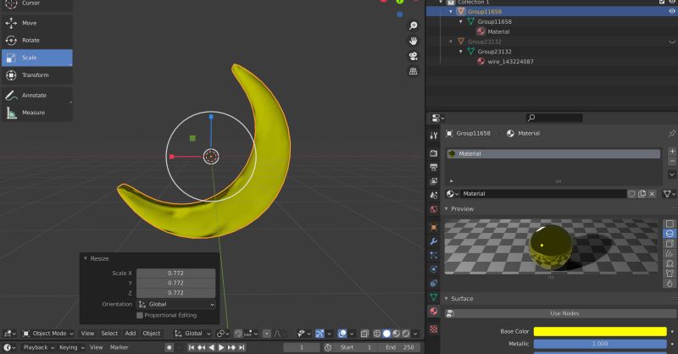The width and height of the screenshot is (678, 354).
Task: Open the Select menu
Action: tap(109, 334)
